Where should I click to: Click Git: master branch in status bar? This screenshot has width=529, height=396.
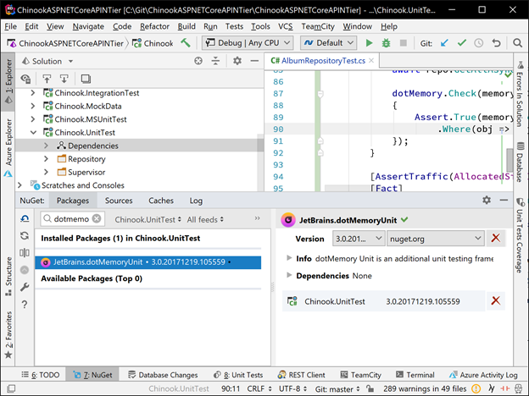pyautogui.click(x=337, y=389)
